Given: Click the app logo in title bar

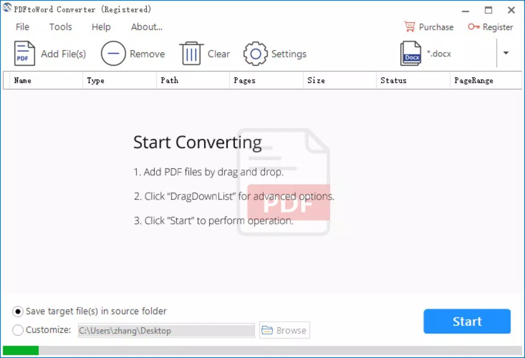Looking at the screenshot, I should click(x=7, y=7).
